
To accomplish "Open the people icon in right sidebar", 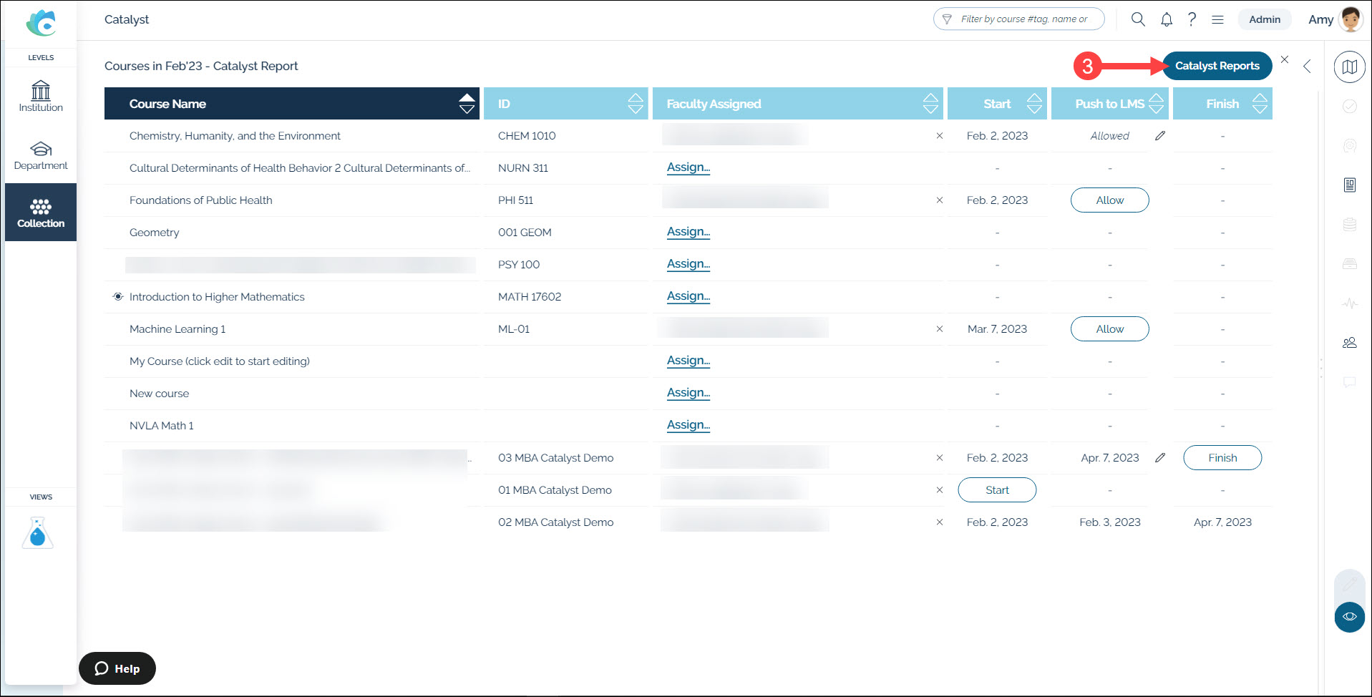I will pos(1350,343).
